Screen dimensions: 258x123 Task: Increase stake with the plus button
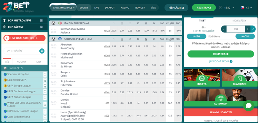(247, 29)
